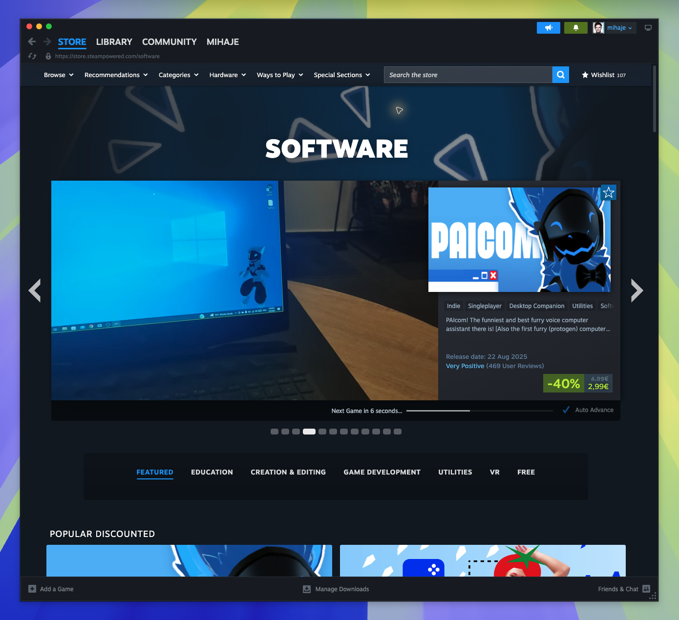Select the EDUCATION category tab
The image size is (679, 620).
click(212, 472)
